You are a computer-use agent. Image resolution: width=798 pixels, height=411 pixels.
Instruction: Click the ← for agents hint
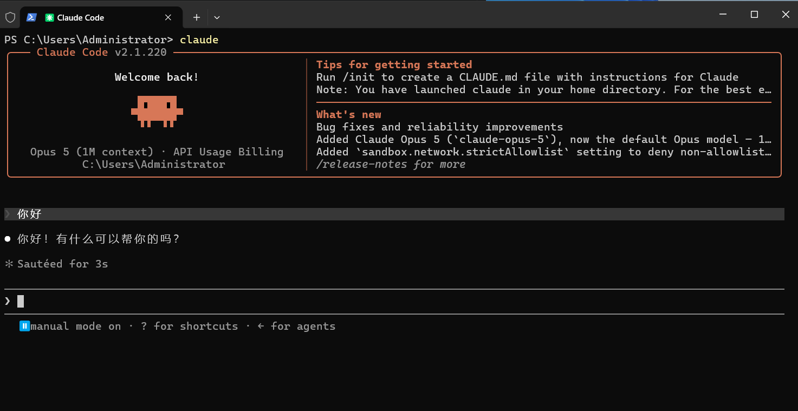pyautogui.click(x=296, y=326)
